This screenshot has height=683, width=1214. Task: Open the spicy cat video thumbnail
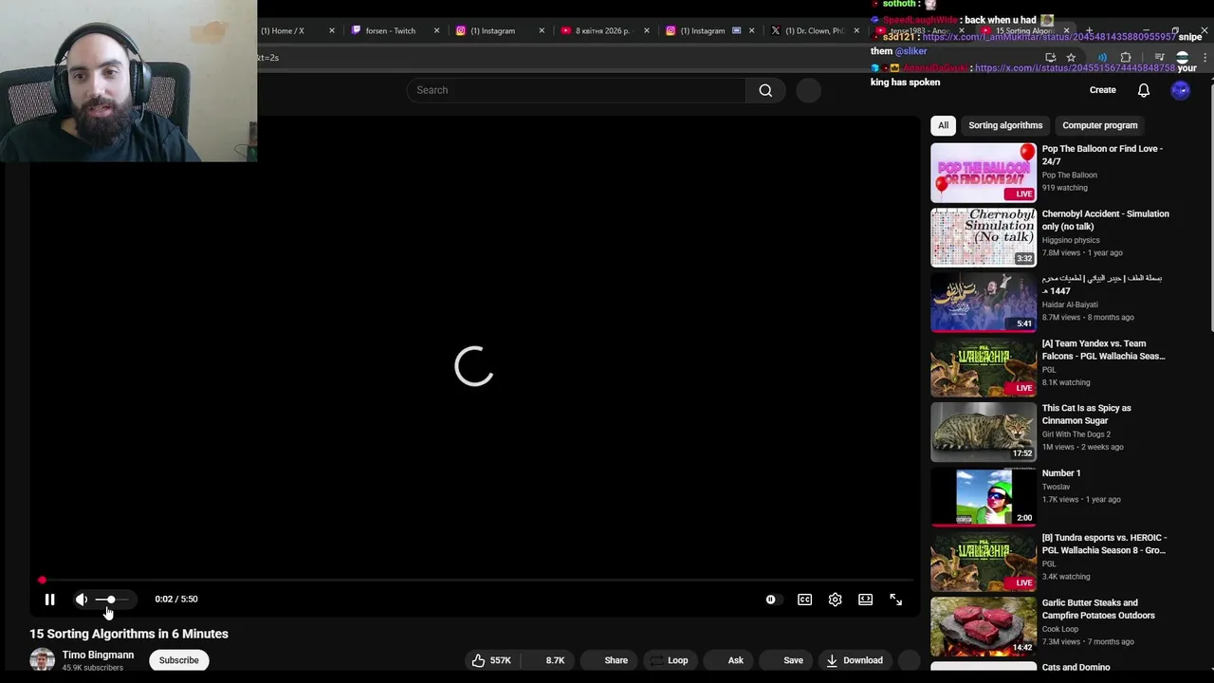tap(984, 432)
